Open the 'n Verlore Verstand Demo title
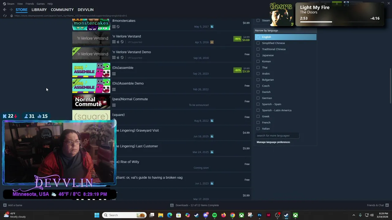This screenshot has height=220, width=392. pyautogui.click(x=131, y=52)
